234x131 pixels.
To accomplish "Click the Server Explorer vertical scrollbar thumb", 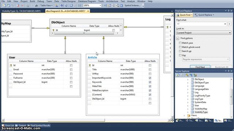I will point(231,96).
